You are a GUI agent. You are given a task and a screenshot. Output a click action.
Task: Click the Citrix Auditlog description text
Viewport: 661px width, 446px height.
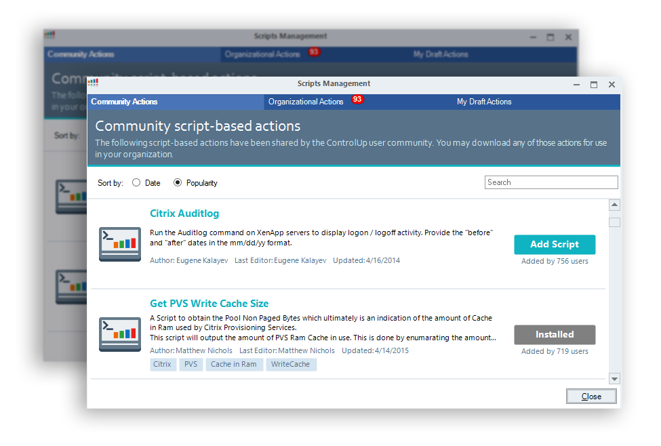pyautogui.click(x=321, y=238)
